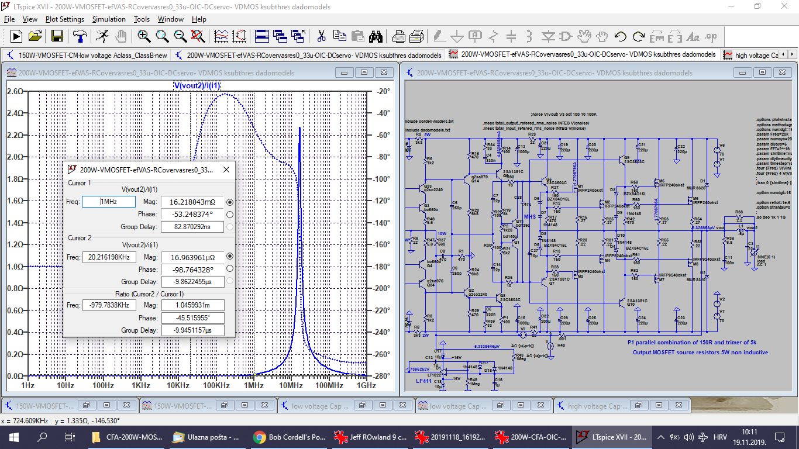799x449 pixels.
Task: Select the Resistor tool
Action: [x=493, y=36]
